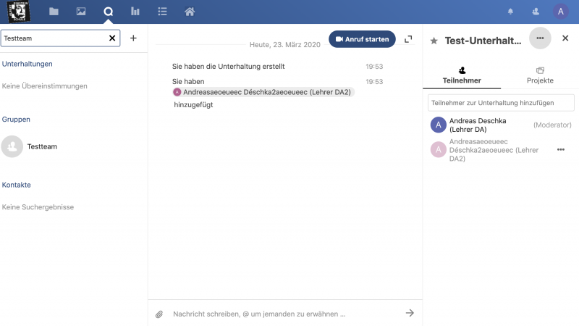This screenshot has width=579, height=326.
Task: Select the Testteam group
Action: [42, 146]
